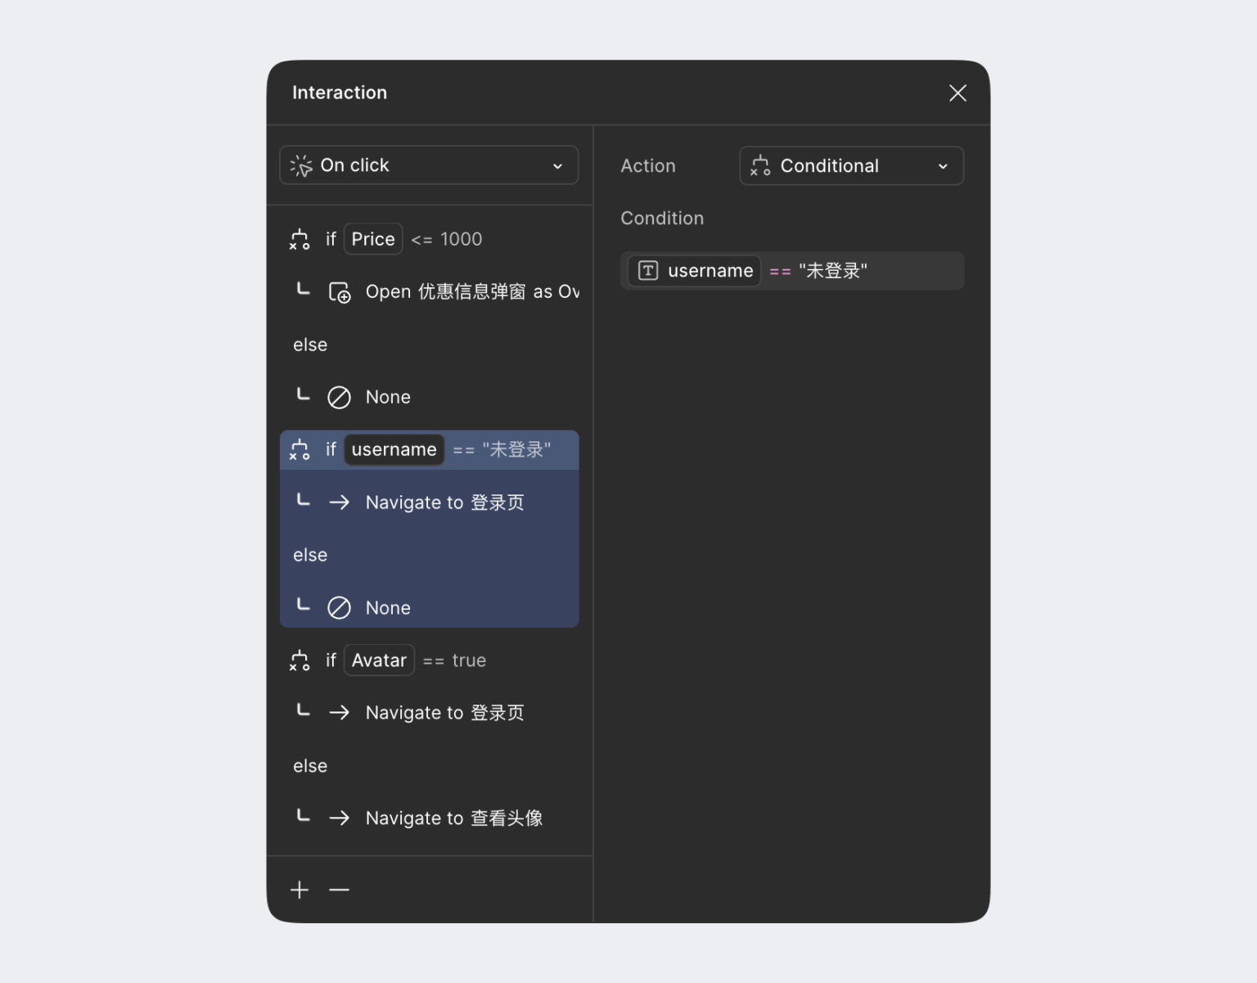Close the Interaction dialog
The image size is (1257, 983).
957,93
